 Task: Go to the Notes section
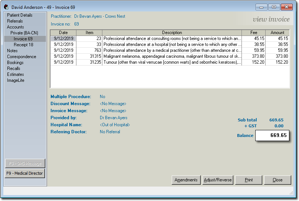12,51
